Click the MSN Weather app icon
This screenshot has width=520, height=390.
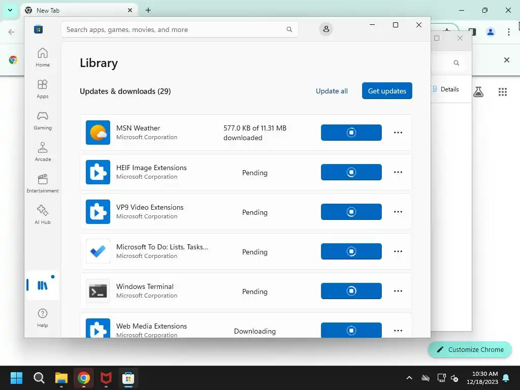tap(98, 133)
